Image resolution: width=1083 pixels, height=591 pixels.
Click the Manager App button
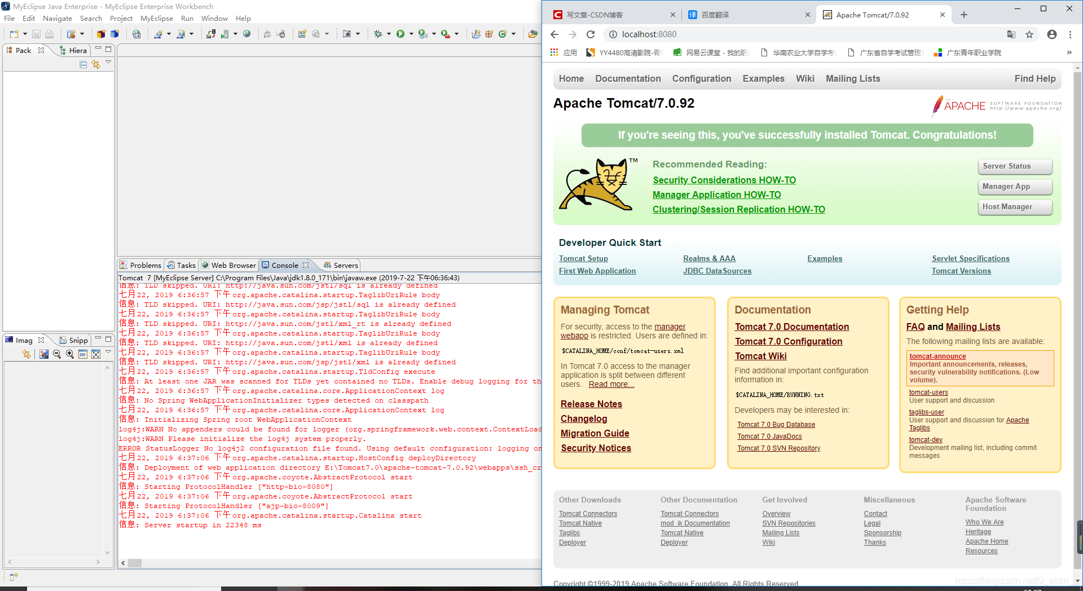(x=1015, y=187)
